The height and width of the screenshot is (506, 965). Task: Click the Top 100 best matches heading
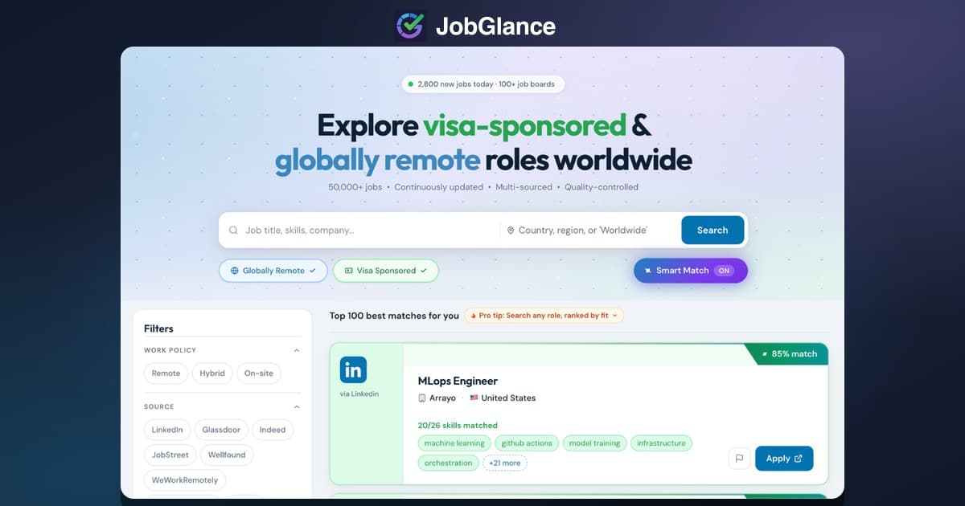(x=394, y=316)
